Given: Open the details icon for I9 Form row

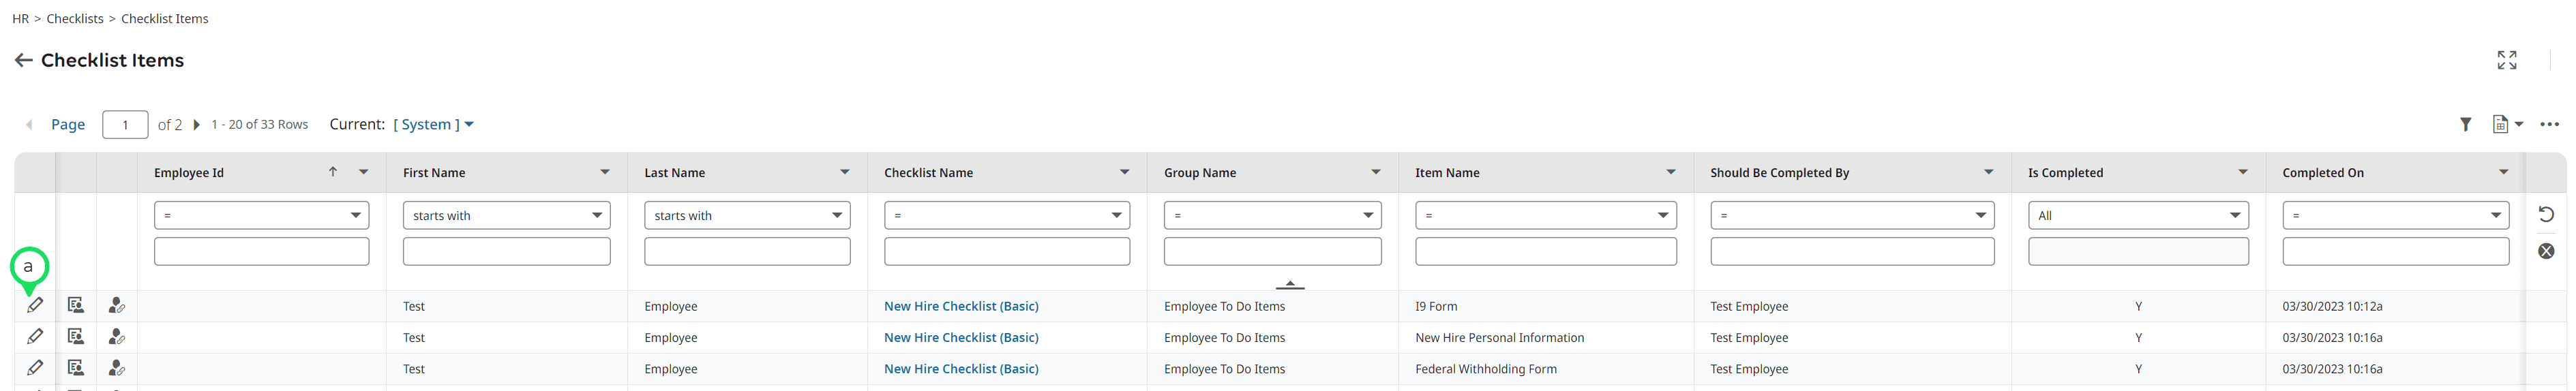Looking at the screenshot, I should (x=76, y=306).
